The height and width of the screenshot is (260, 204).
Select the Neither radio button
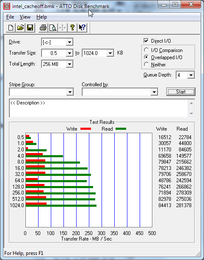tap(146, 64)
